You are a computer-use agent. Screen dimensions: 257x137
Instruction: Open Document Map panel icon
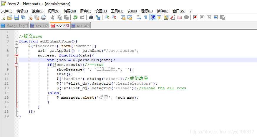click(x=166, y=17)
